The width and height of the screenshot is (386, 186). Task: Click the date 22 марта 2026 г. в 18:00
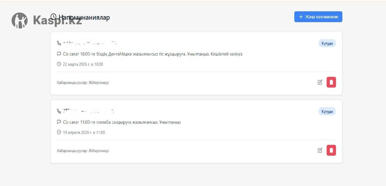(x=83, y=64)
